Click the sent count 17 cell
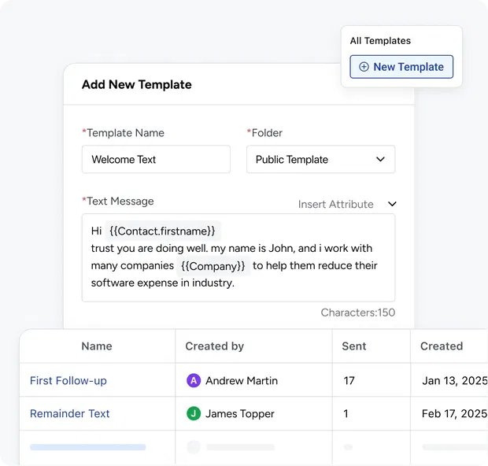This screenshot has height=466, width=488. 349,380
